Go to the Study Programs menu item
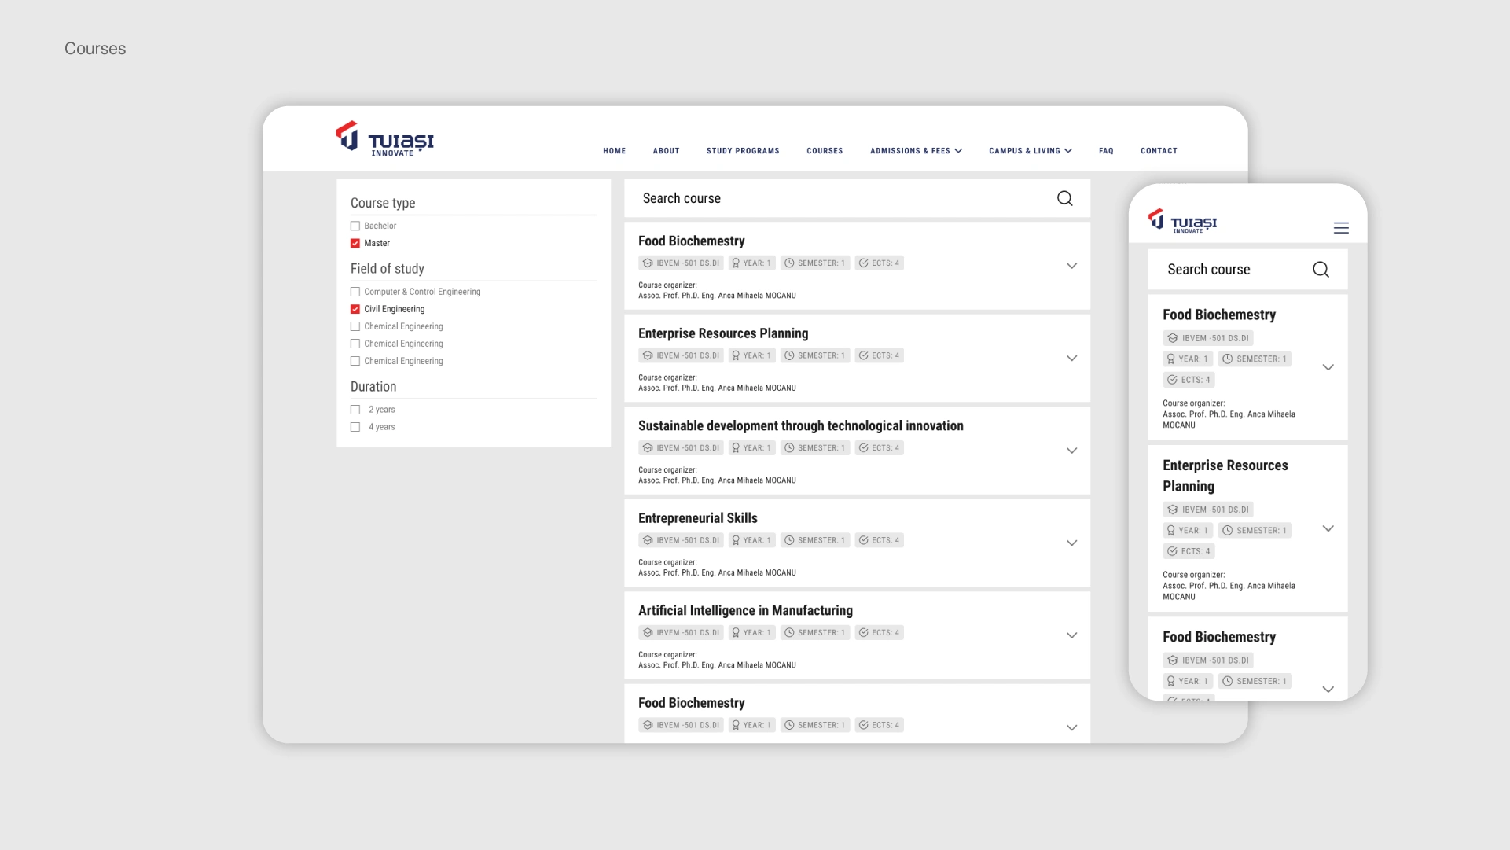Viewport: 1510px width, 850px height. [x=743, y=151]
